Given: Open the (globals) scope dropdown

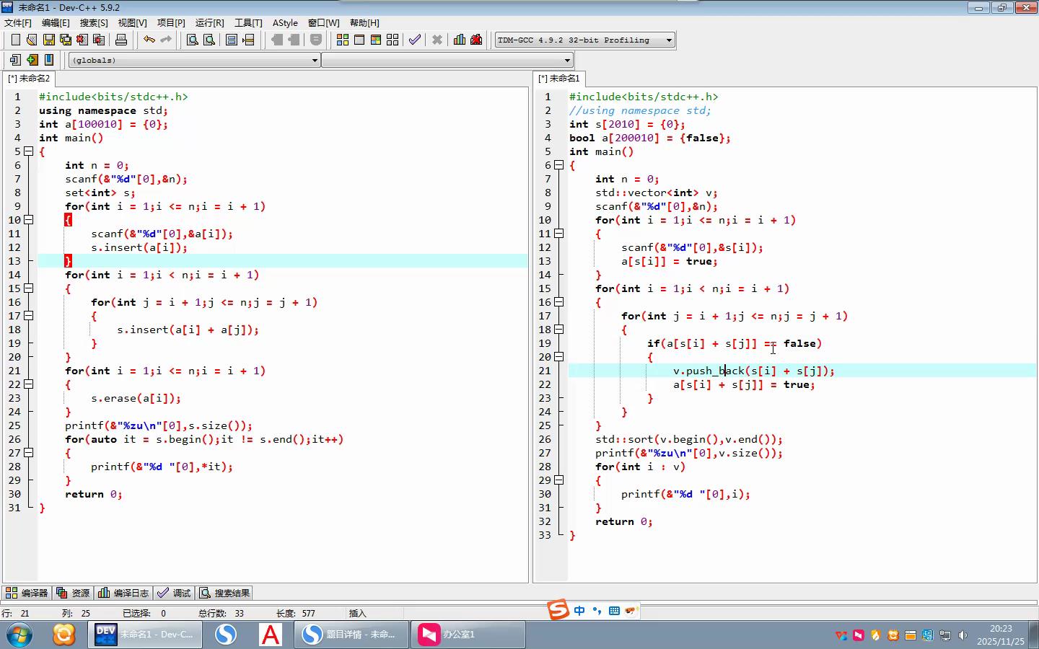Looking at the screenshot, I should (x=315, y=61).
